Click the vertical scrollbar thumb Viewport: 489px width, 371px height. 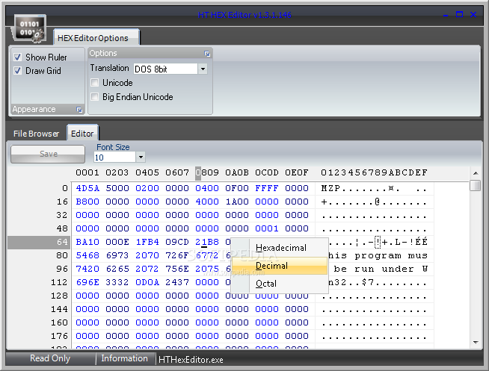click(476, 185)
